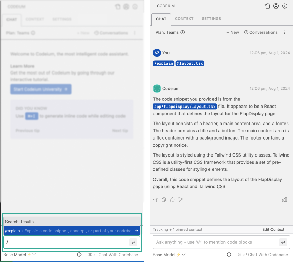The height and width of the screenshot is (262, 293).
Task: Open Conversations history in right panel
Action: pyautogui.click(x=261, y=32)
